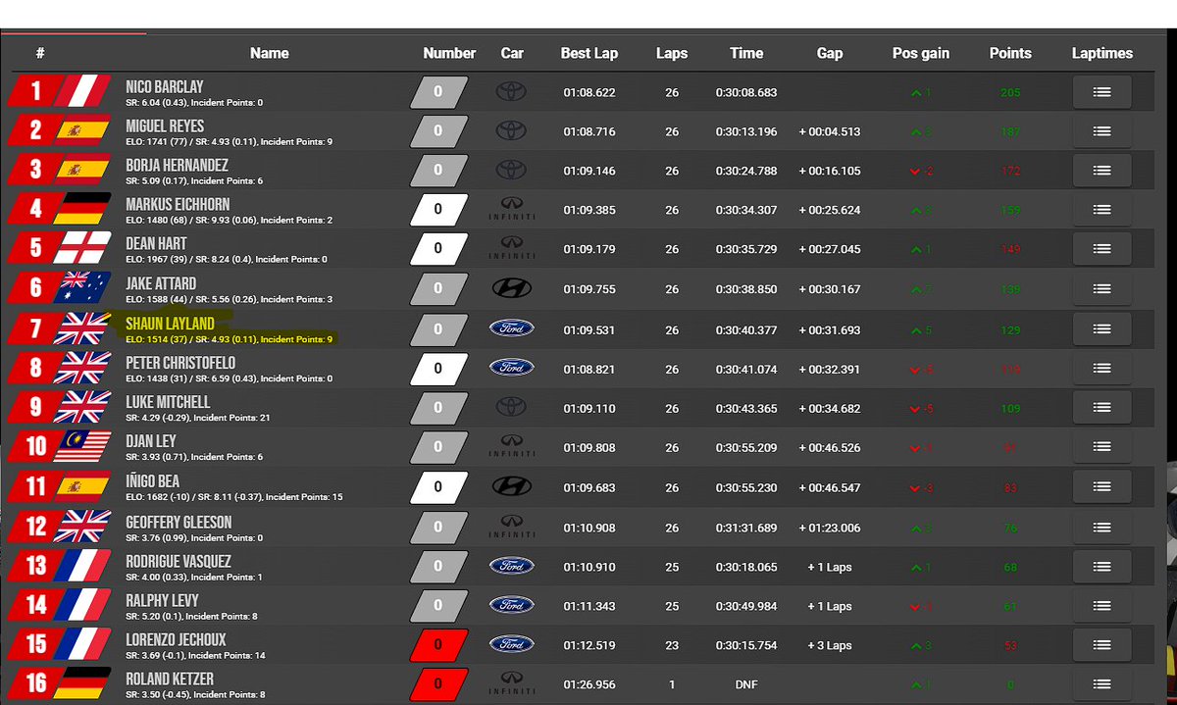This screenshot has width=1177, height=705.
Task: Click Hyundai logo in Jake Attard row
Action: point(511,288)
